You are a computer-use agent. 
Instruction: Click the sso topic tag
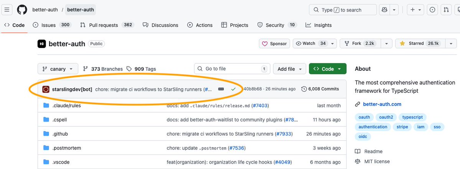click(437, 127)
